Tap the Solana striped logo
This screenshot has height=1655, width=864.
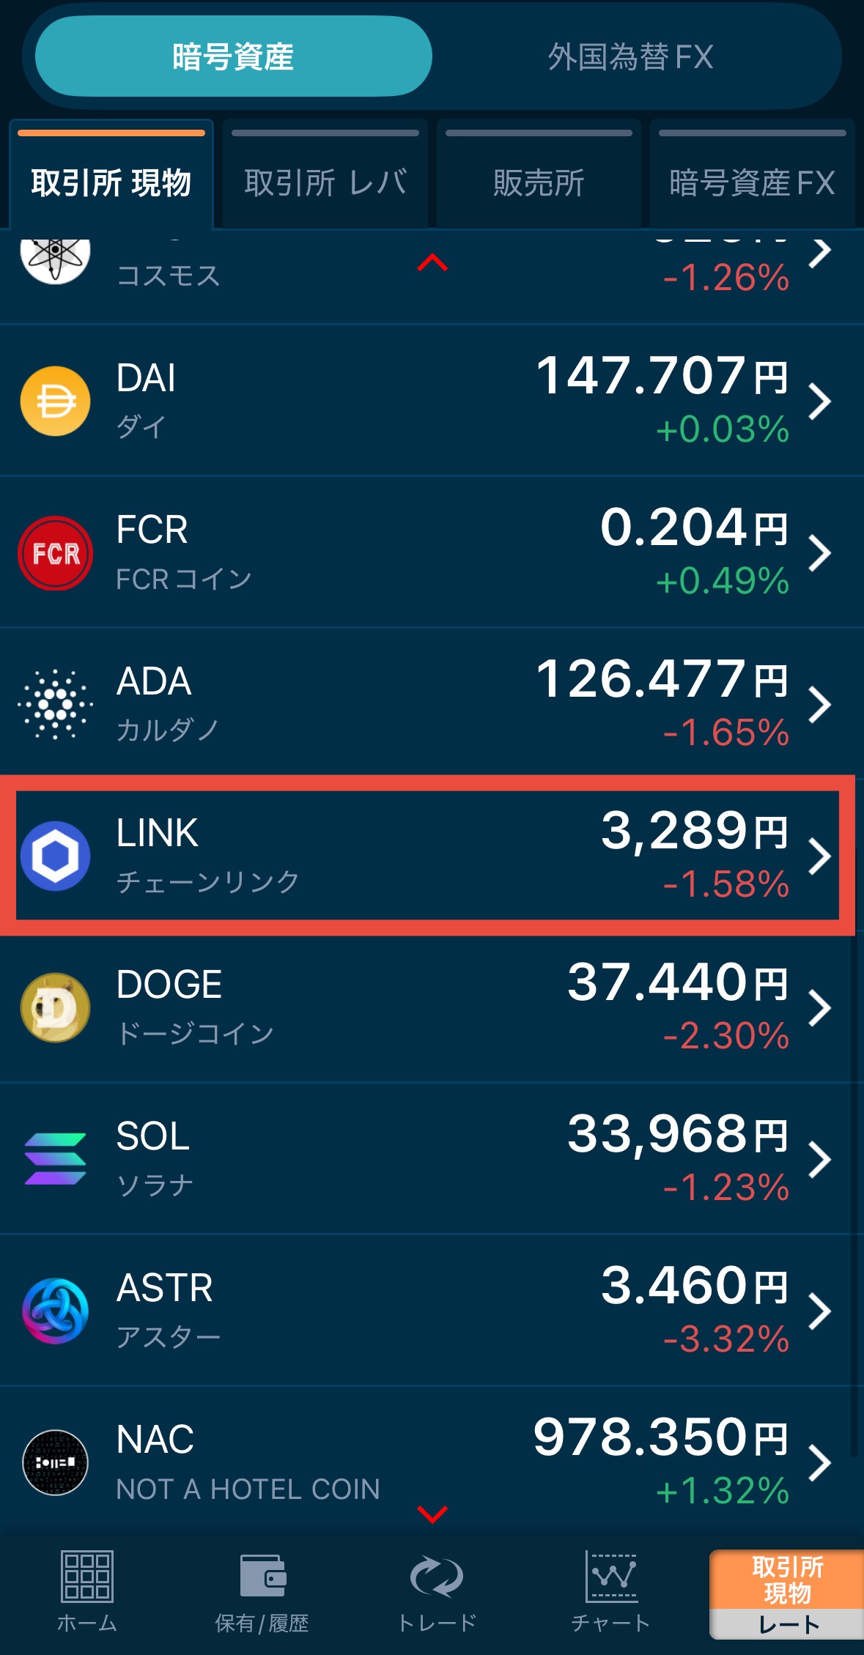pyautogui.click(x=55, y=1159)
